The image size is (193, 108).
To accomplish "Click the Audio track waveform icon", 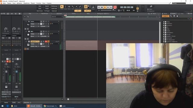I will pyautogui.click(x=28, y=25).
